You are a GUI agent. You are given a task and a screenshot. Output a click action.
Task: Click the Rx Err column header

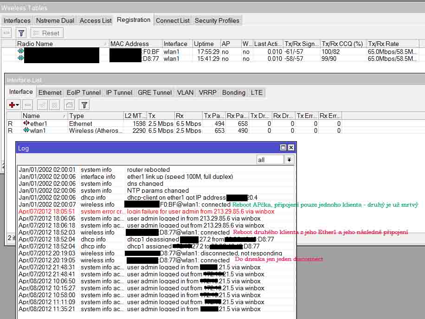point(330,116)
